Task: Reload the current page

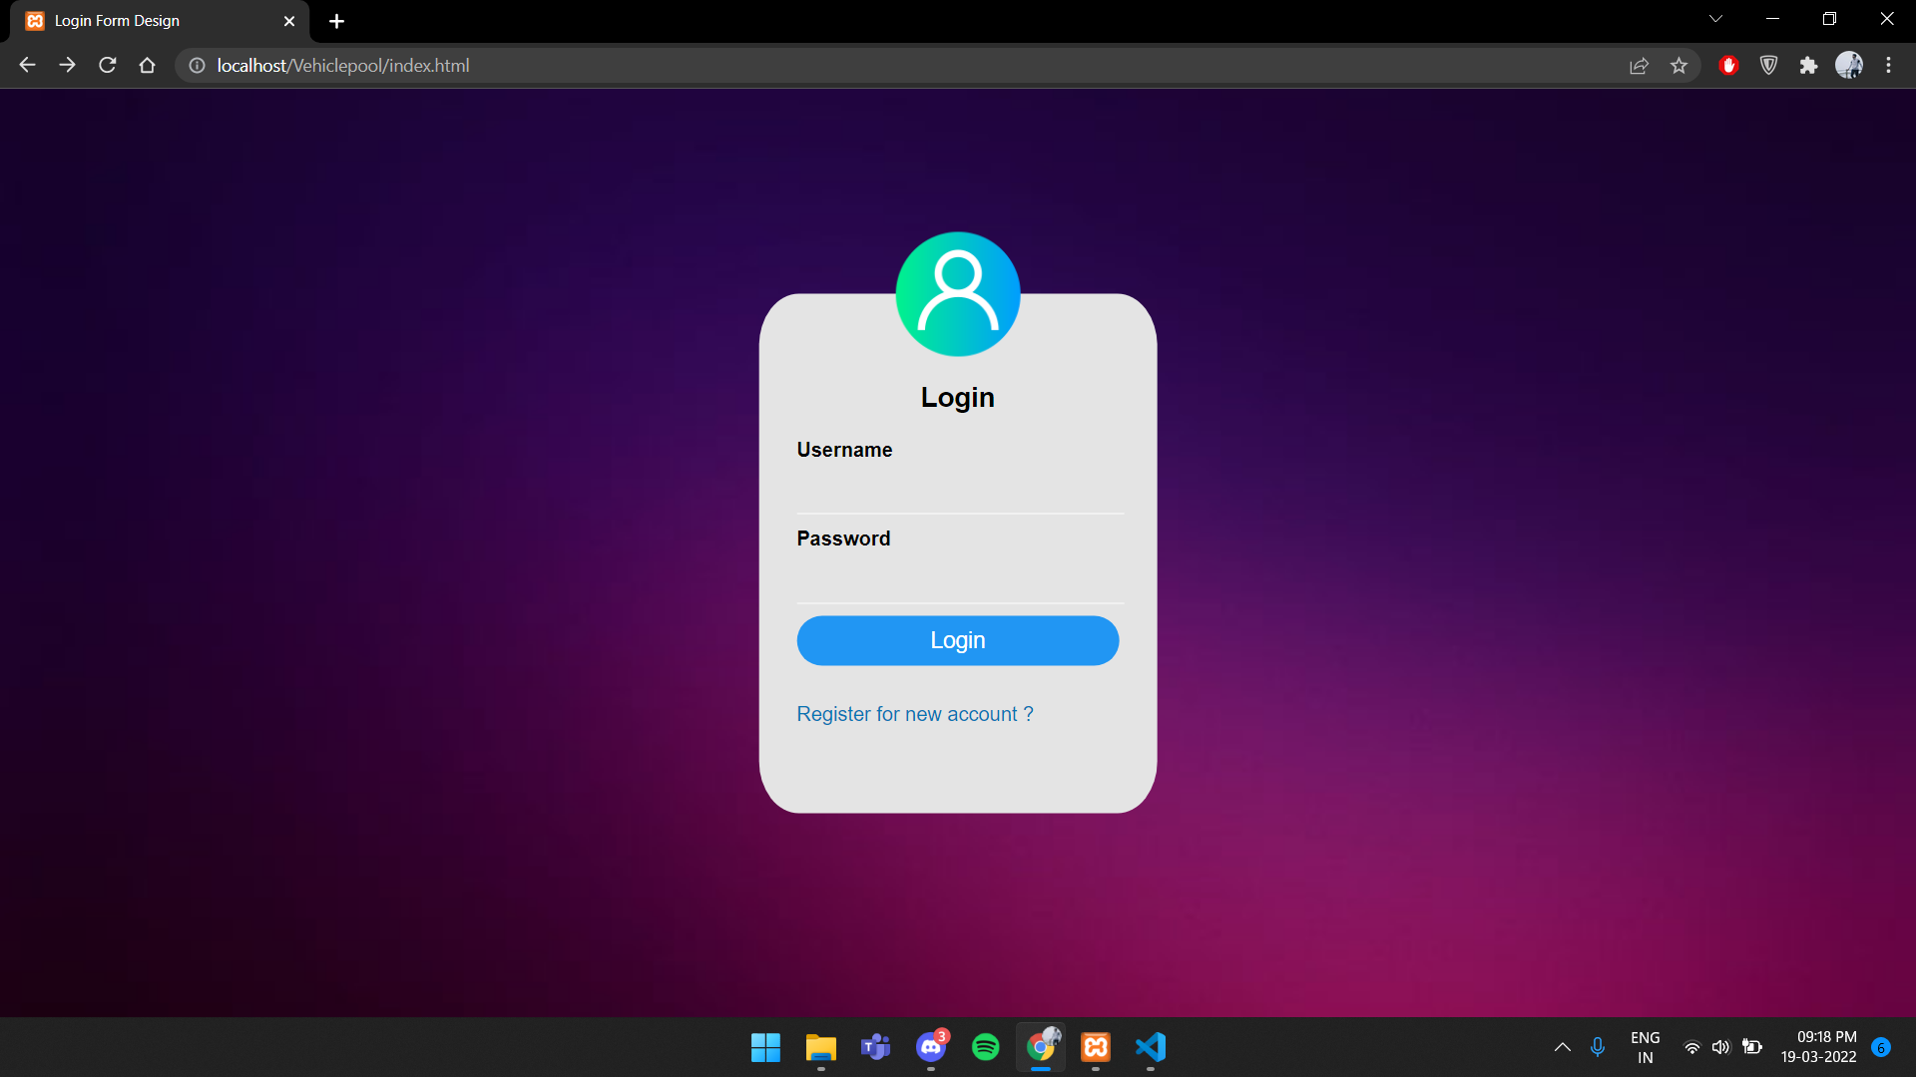Action: (x=108, y=66)
